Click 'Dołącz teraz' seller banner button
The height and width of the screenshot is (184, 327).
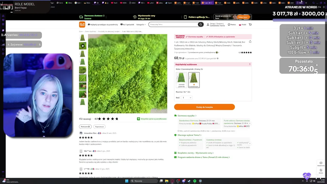[243, 17]
